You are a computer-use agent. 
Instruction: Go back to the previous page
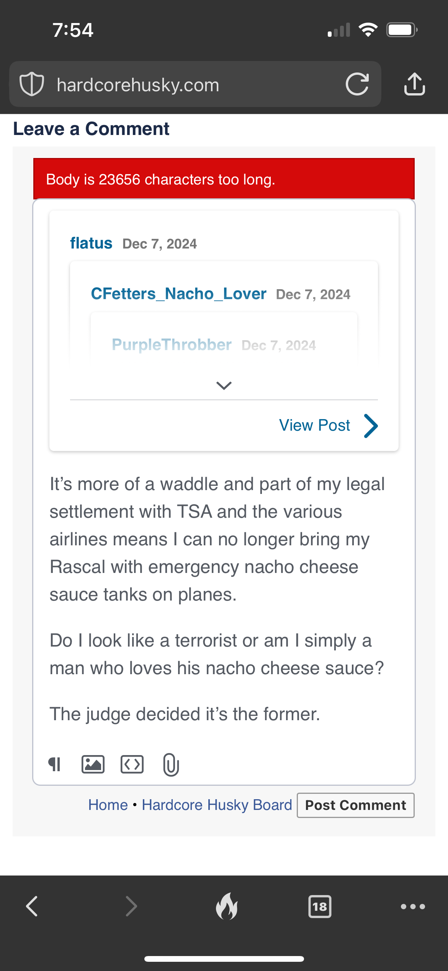click(x=32, y=907)
